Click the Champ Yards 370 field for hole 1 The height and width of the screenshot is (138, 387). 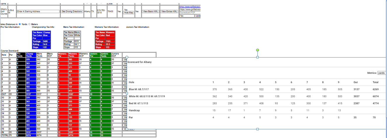coord(30,59)
